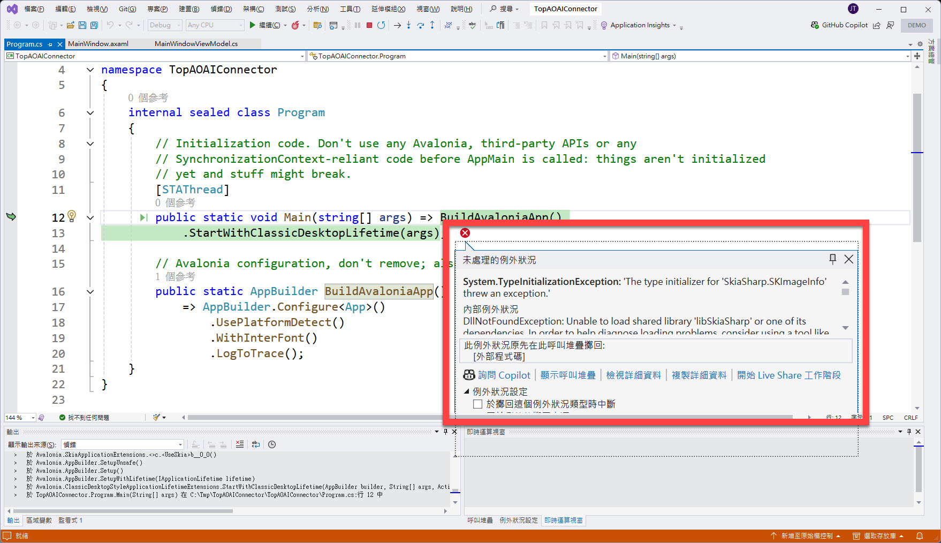Screen dimensions: 941x543
Task: Click the Show Next Statement arrow icon
Action: tap(397, 25)
